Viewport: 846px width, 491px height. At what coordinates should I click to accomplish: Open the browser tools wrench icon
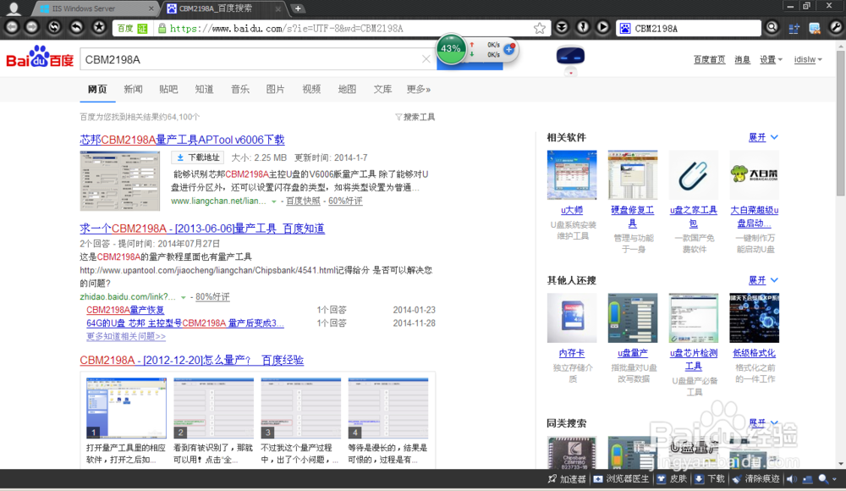point(836,27)
